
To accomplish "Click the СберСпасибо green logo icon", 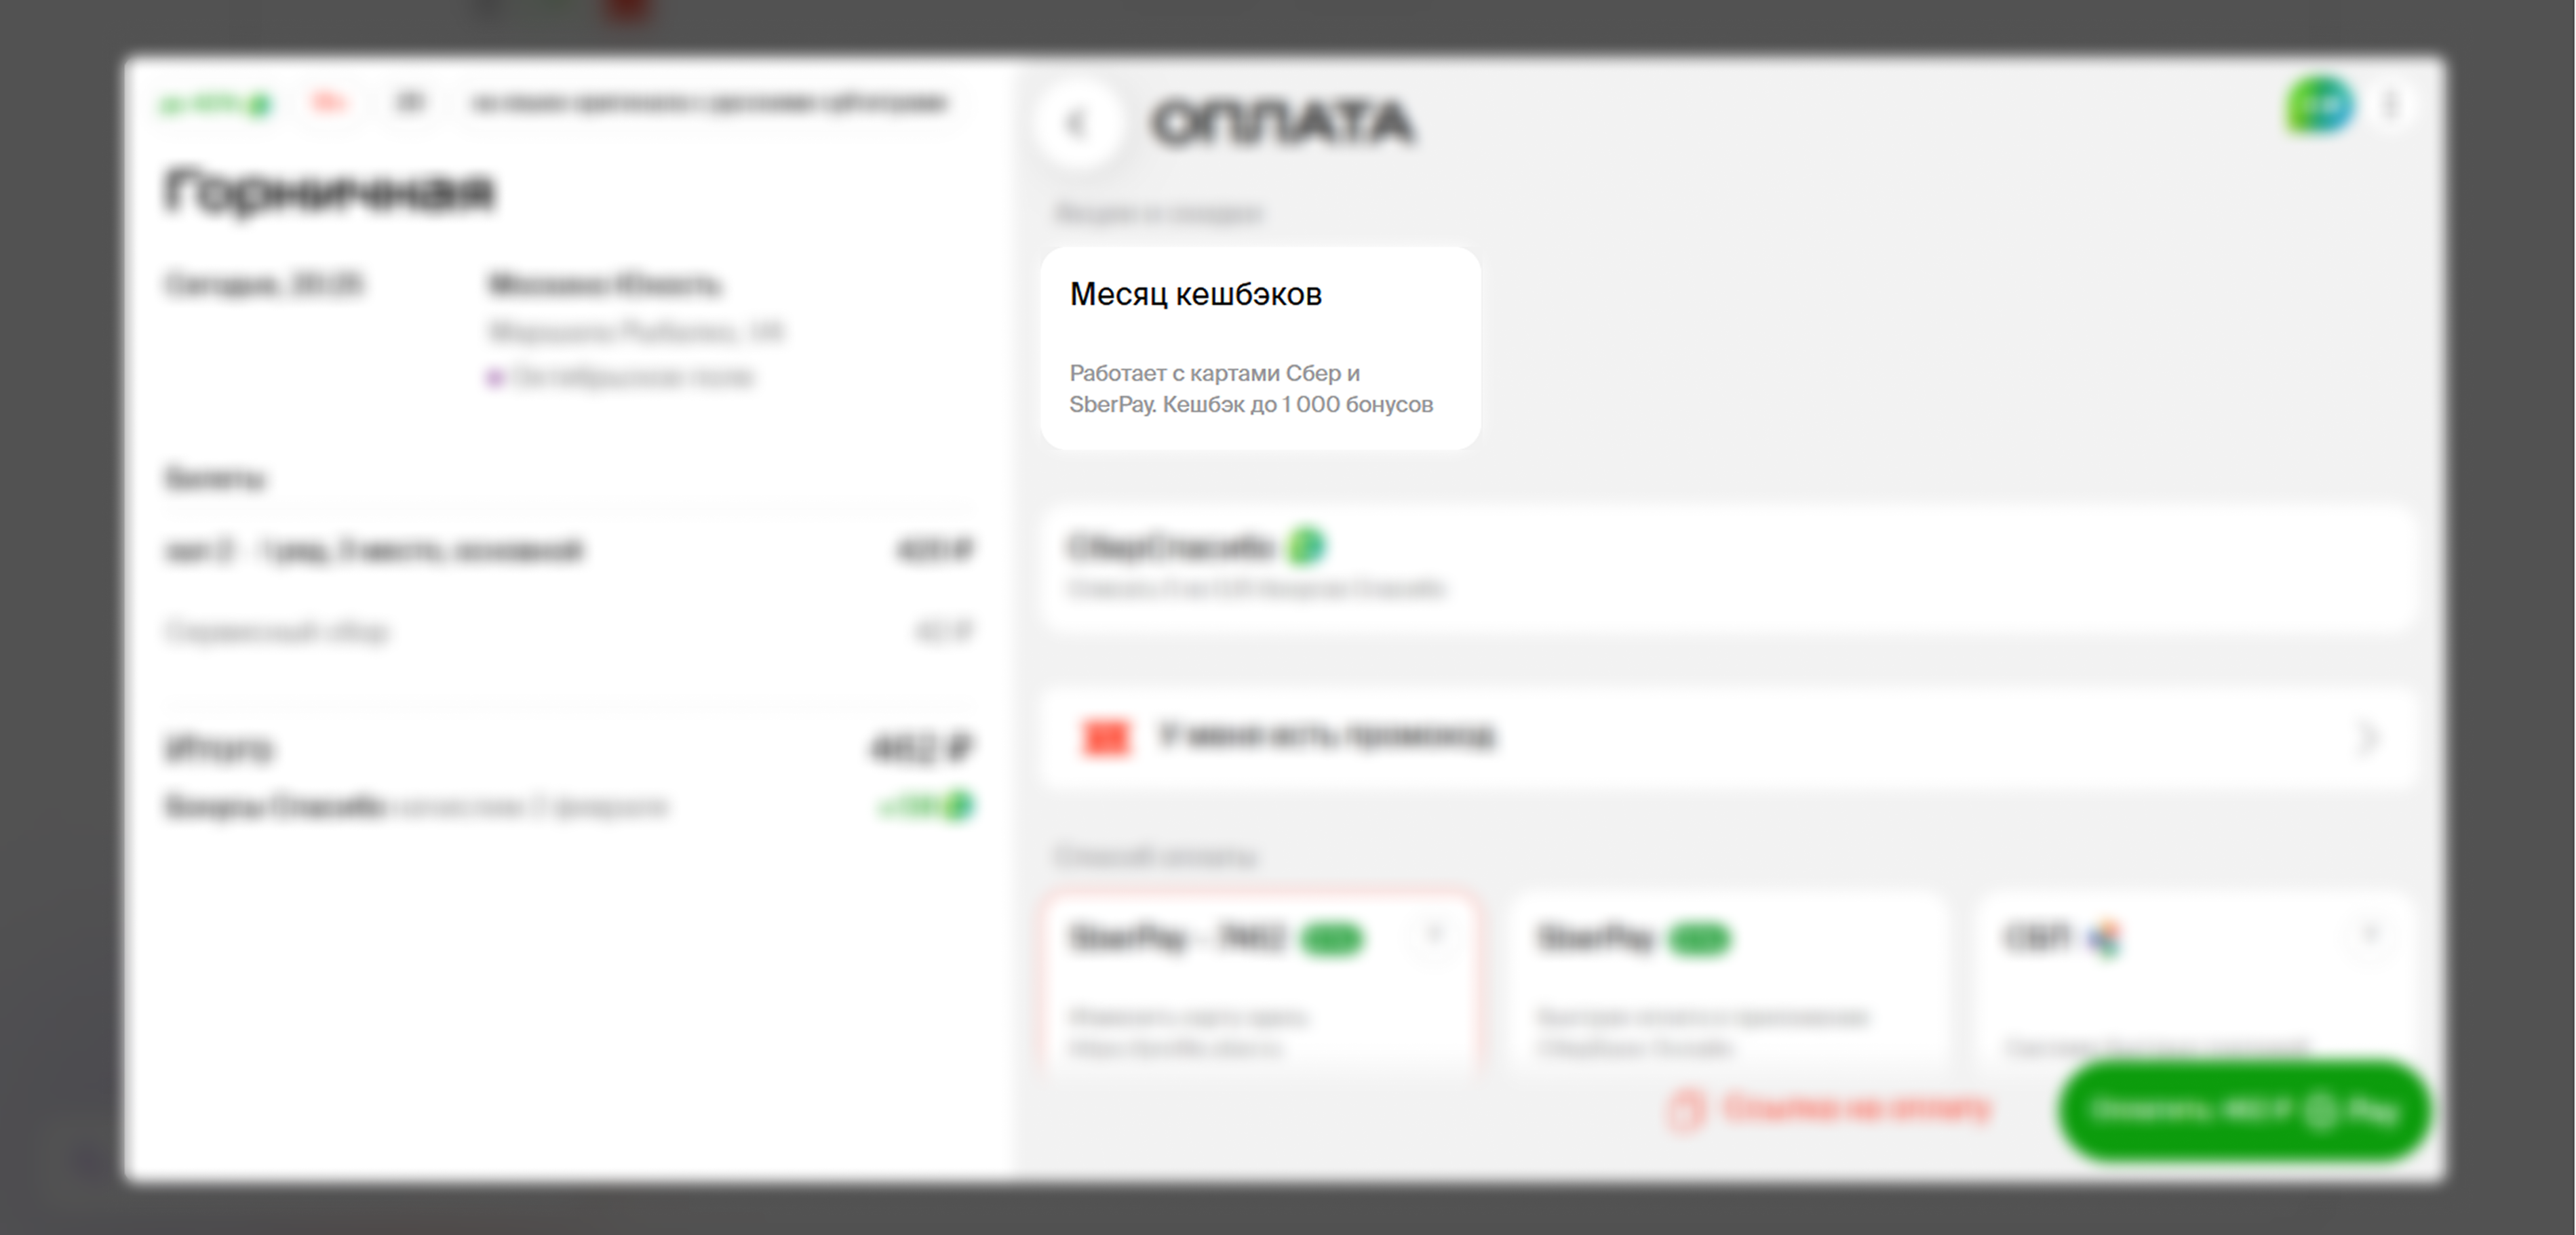I will (1306, 546).
